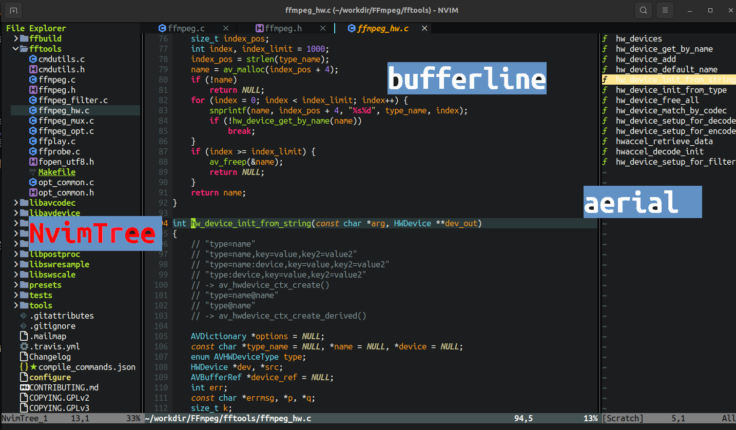
Task: Jump to hw_device_get_by_name symbol in aerial
Action: tap(664, 49)
